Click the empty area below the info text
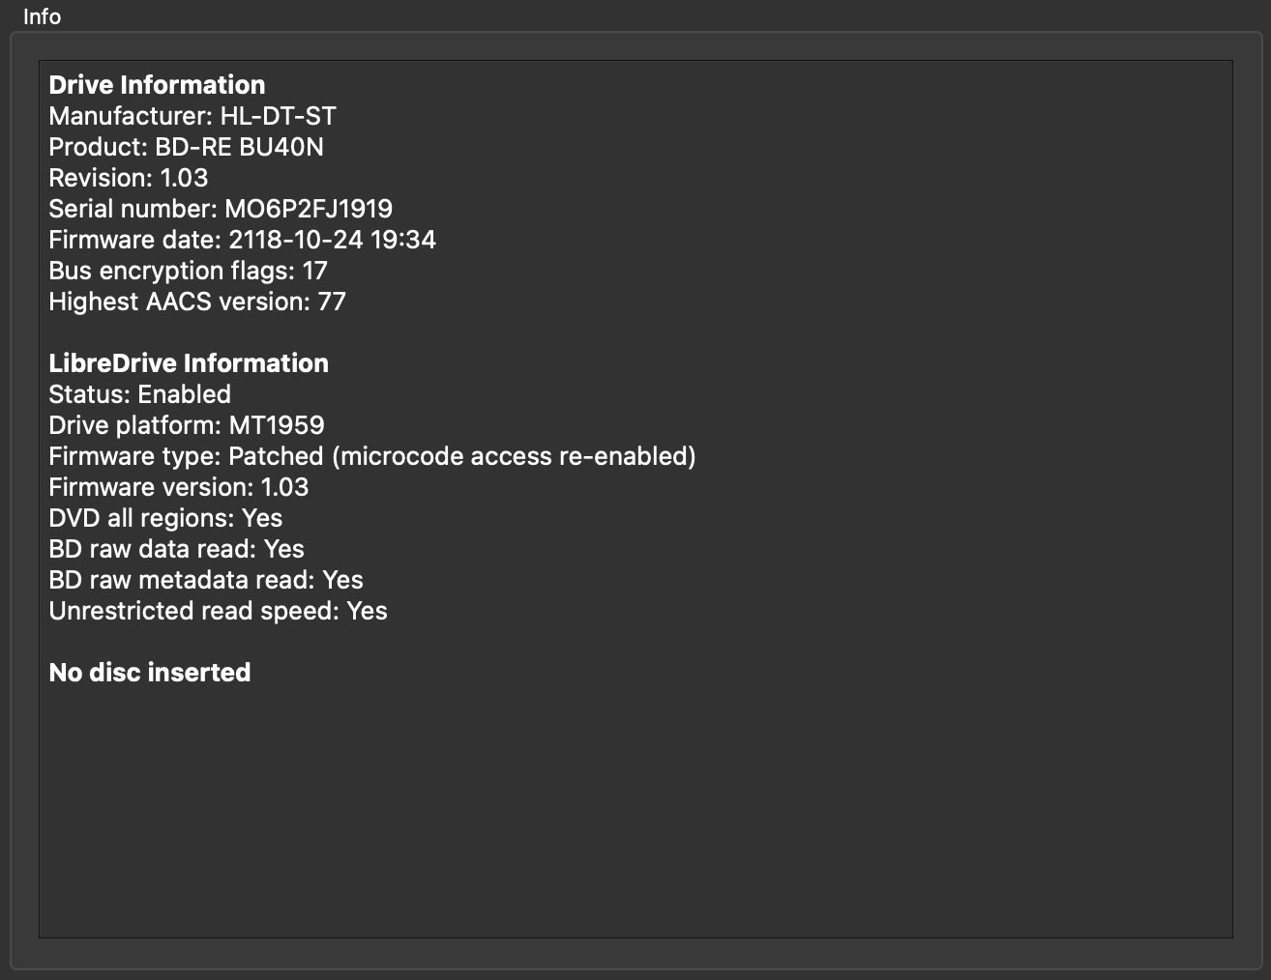This screenshot has height=980, width=1271. point(635,812)
